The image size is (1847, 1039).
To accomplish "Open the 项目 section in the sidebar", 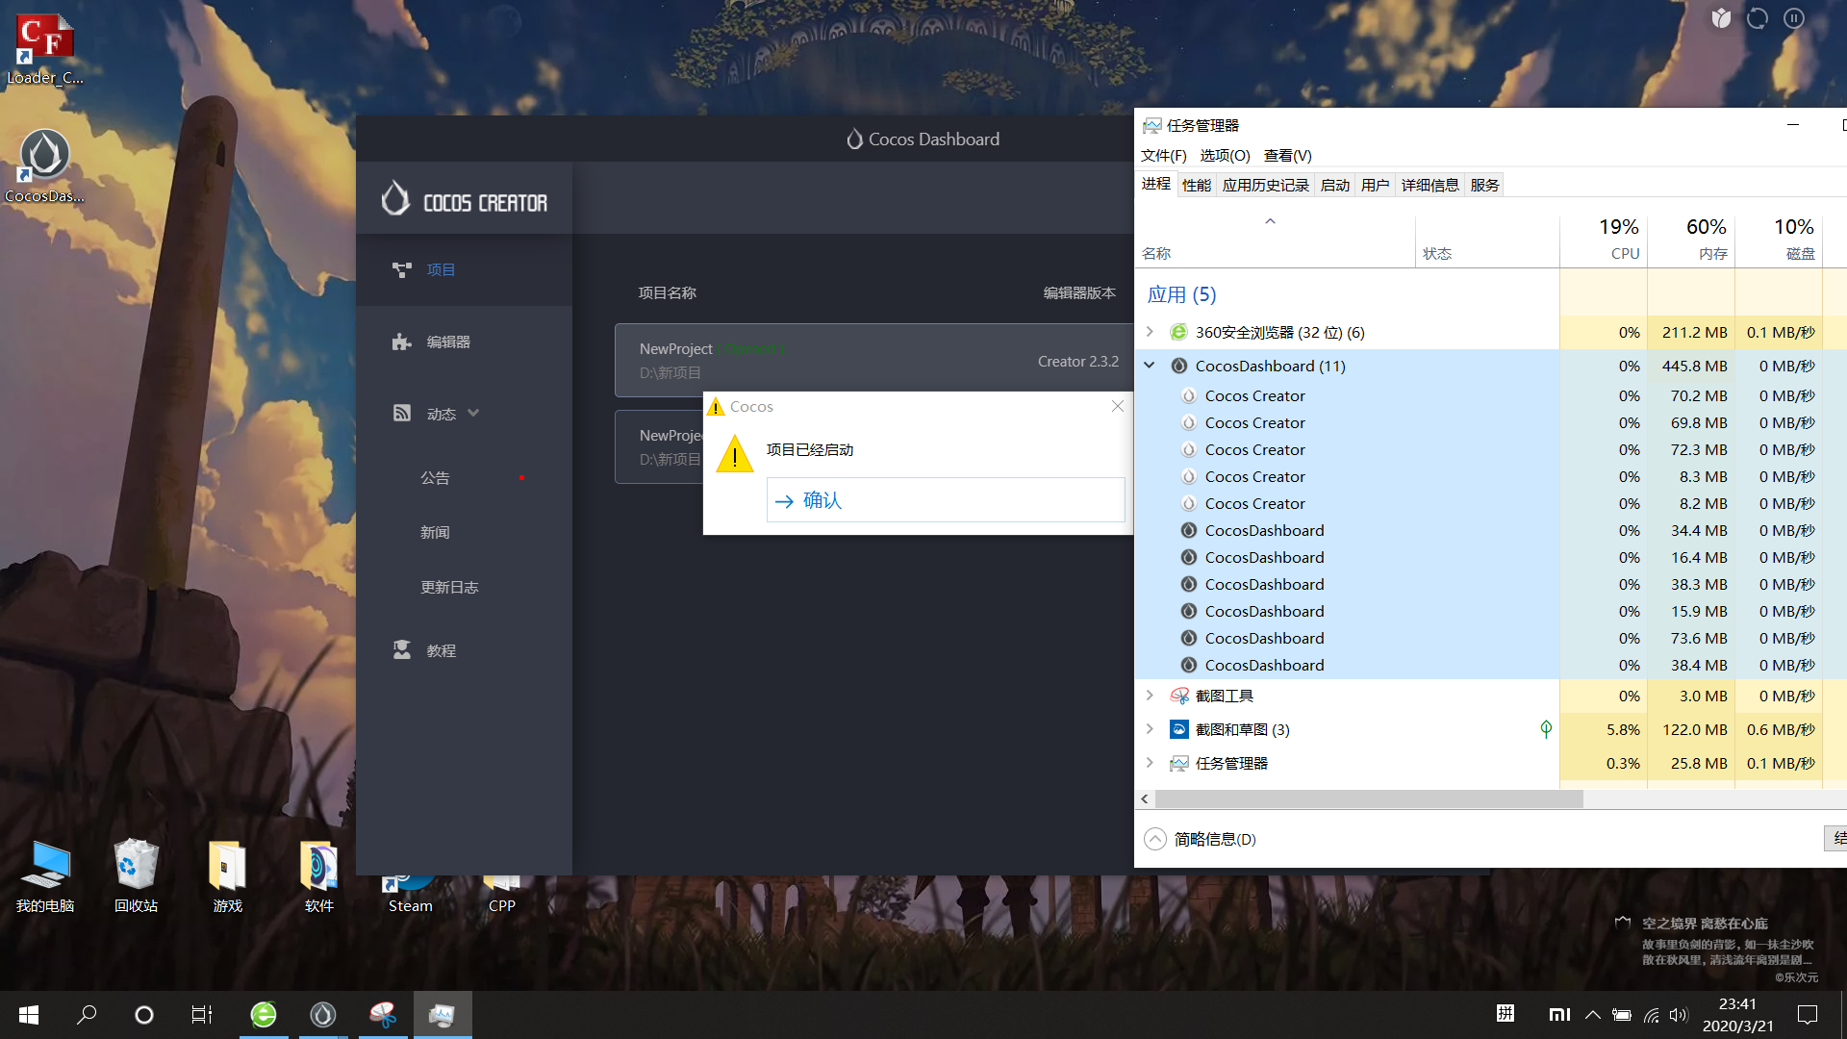I will click(441, 269).
